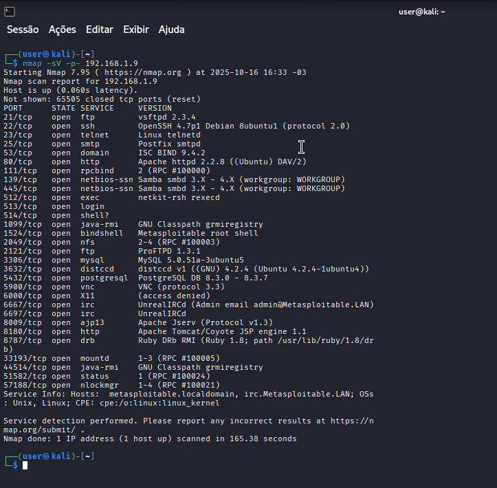The image size is (497, 488).
Task: Open the Editar menu
Action: coord(100,30)
